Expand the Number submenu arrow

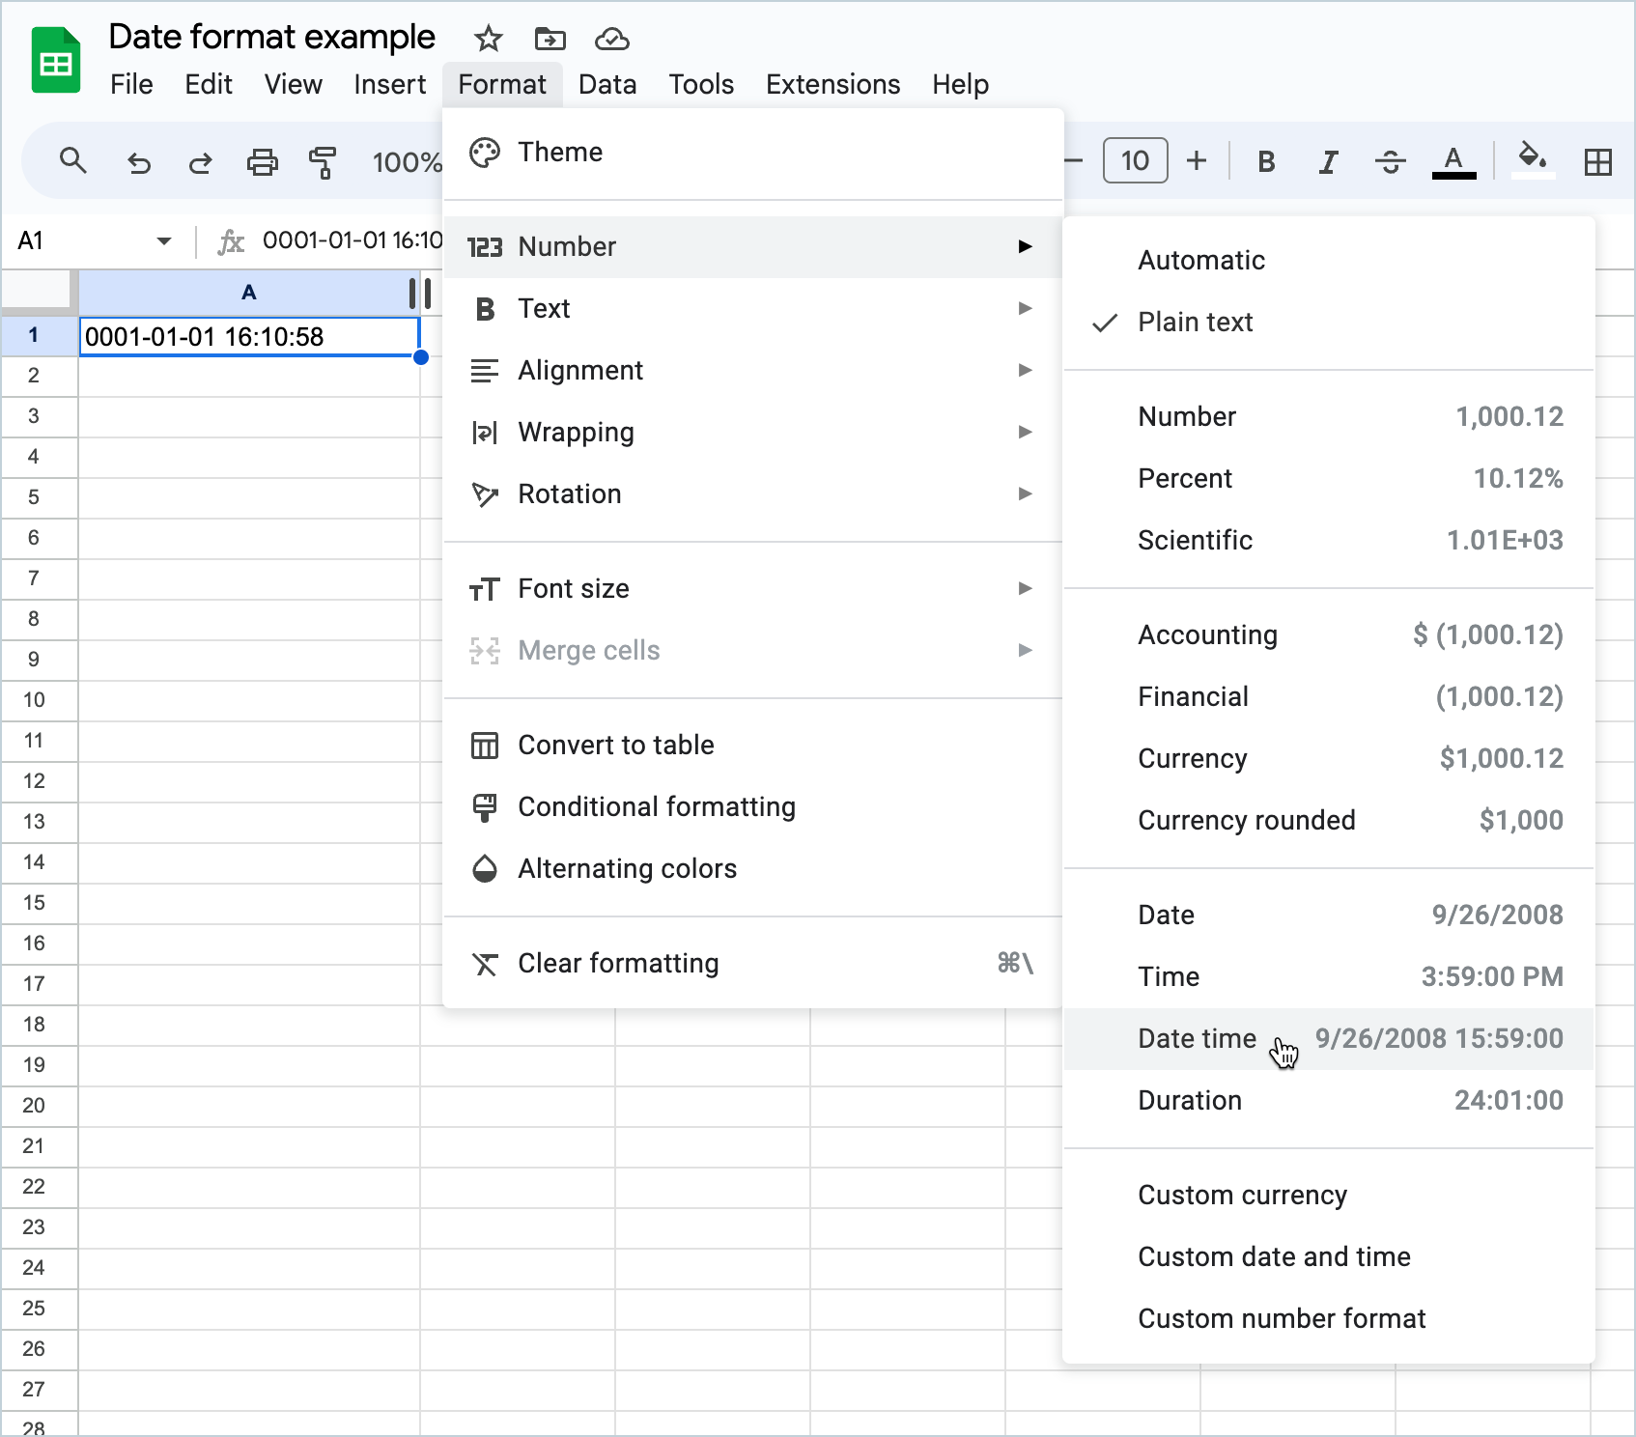pyautogui.click(x=1025, y=246)
